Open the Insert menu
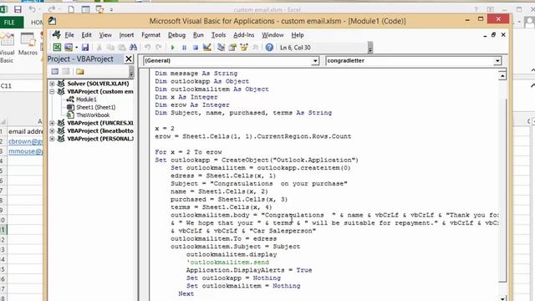Viewport: 535px width, 301px height. pos(126,35)
